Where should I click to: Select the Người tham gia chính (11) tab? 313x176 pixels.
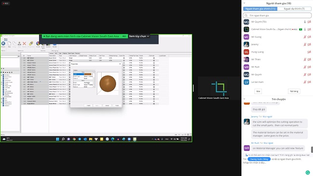point(261,9)
